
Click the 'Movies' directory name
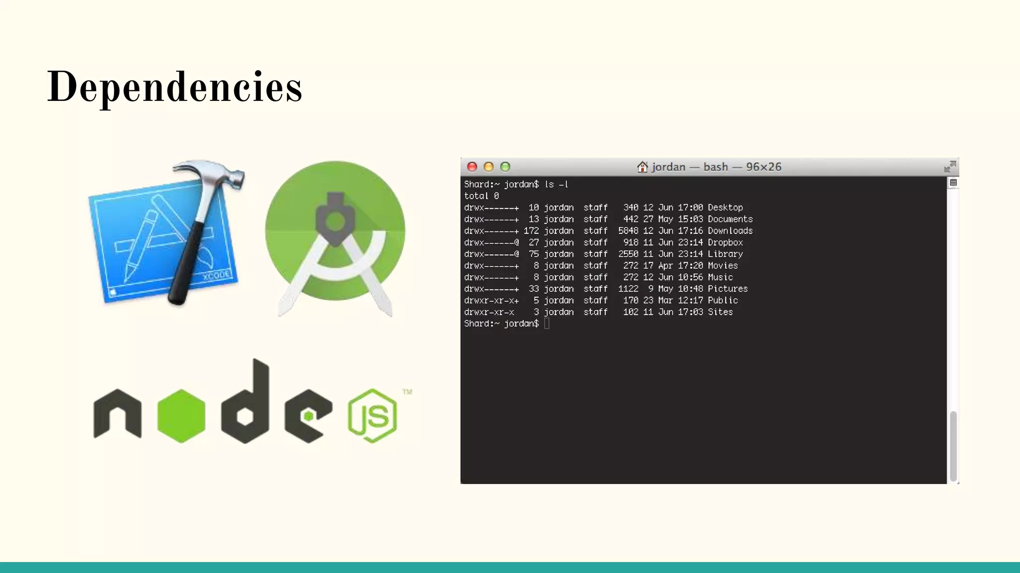(x=723, y=266)
